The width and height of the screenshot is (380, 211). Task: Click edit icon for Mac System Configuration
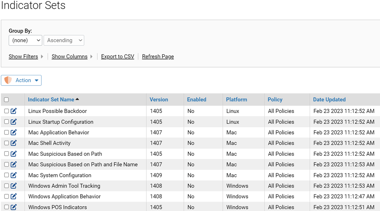click(14, 175)
